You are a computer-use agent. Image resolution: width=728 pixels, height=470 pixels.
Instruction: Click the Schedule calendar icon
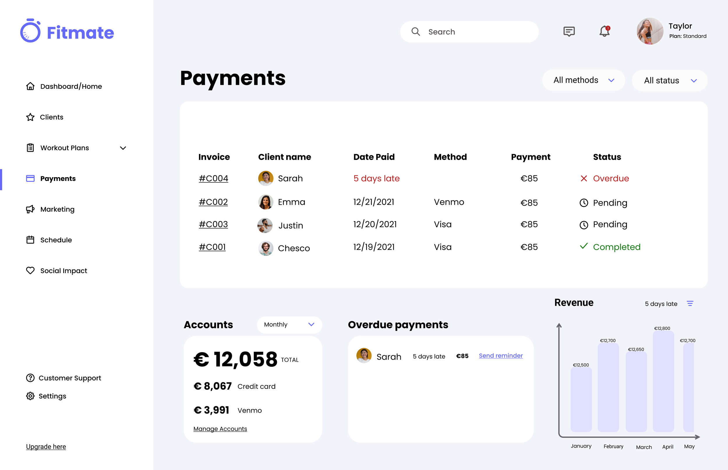coord(30,240)
